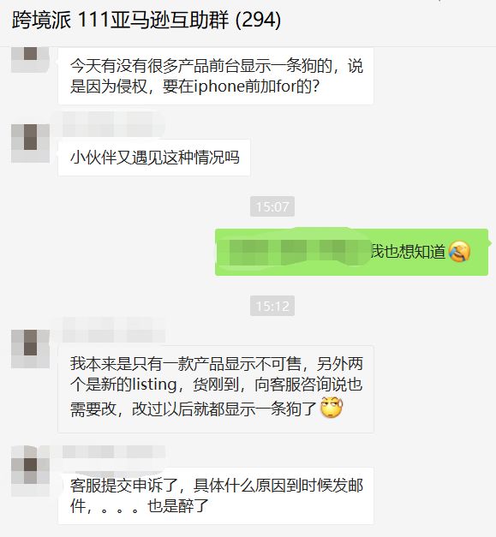This screenshot has width=496, height=537.
Task: Click blurred sender name above 客服提交申诉了
Action: tap(114, 452)
